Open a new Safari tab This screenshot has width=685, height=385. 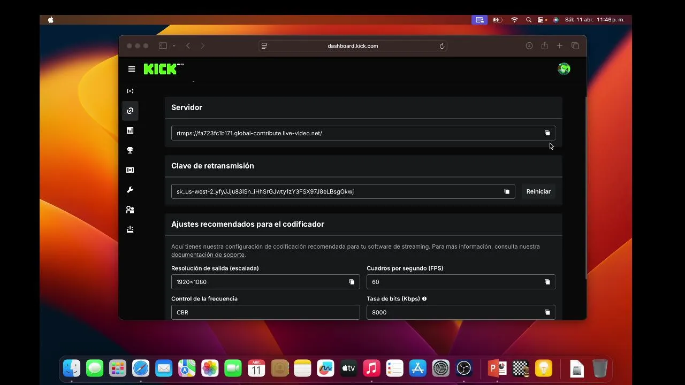(560, 46)
